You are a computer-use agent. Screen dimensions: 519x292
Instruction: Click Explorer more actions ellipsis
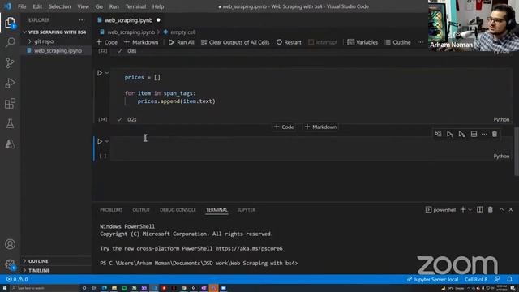pos(82,20)
